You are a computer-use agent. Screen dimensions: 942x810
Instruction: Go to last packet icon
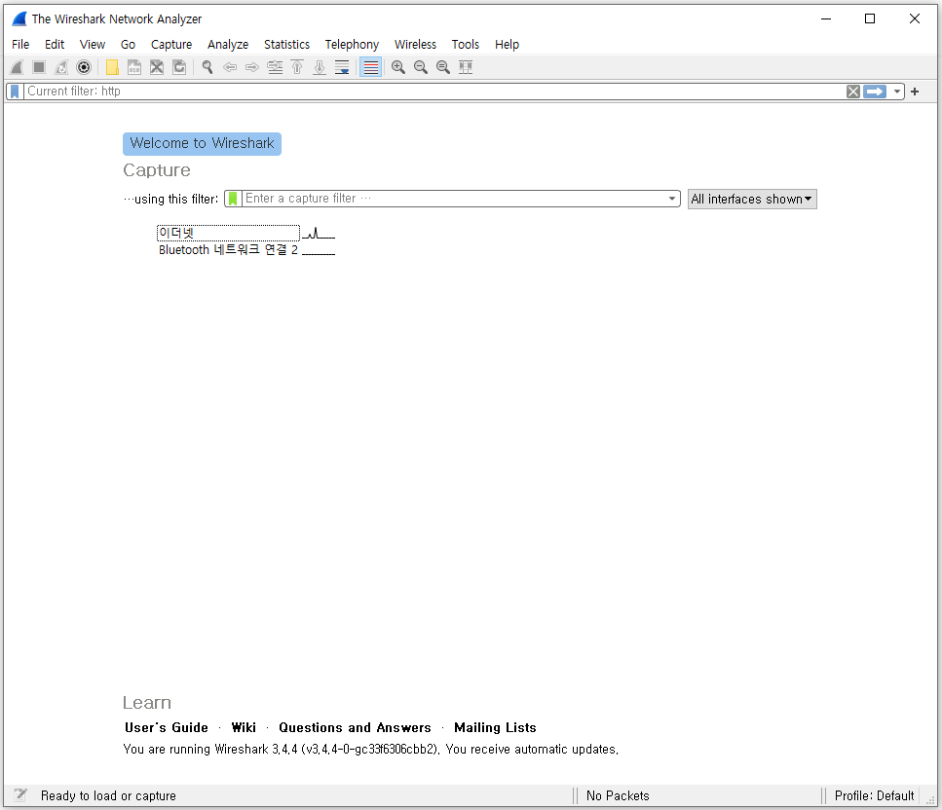320,67
